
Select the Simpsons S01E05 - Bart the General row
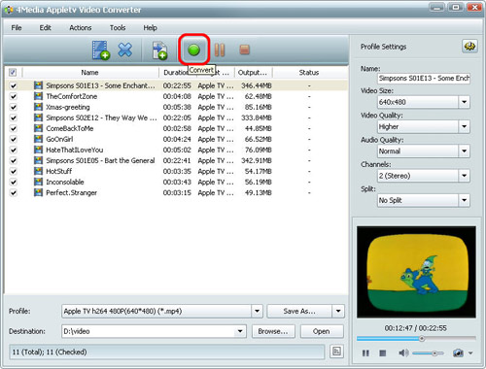(177, 160)
